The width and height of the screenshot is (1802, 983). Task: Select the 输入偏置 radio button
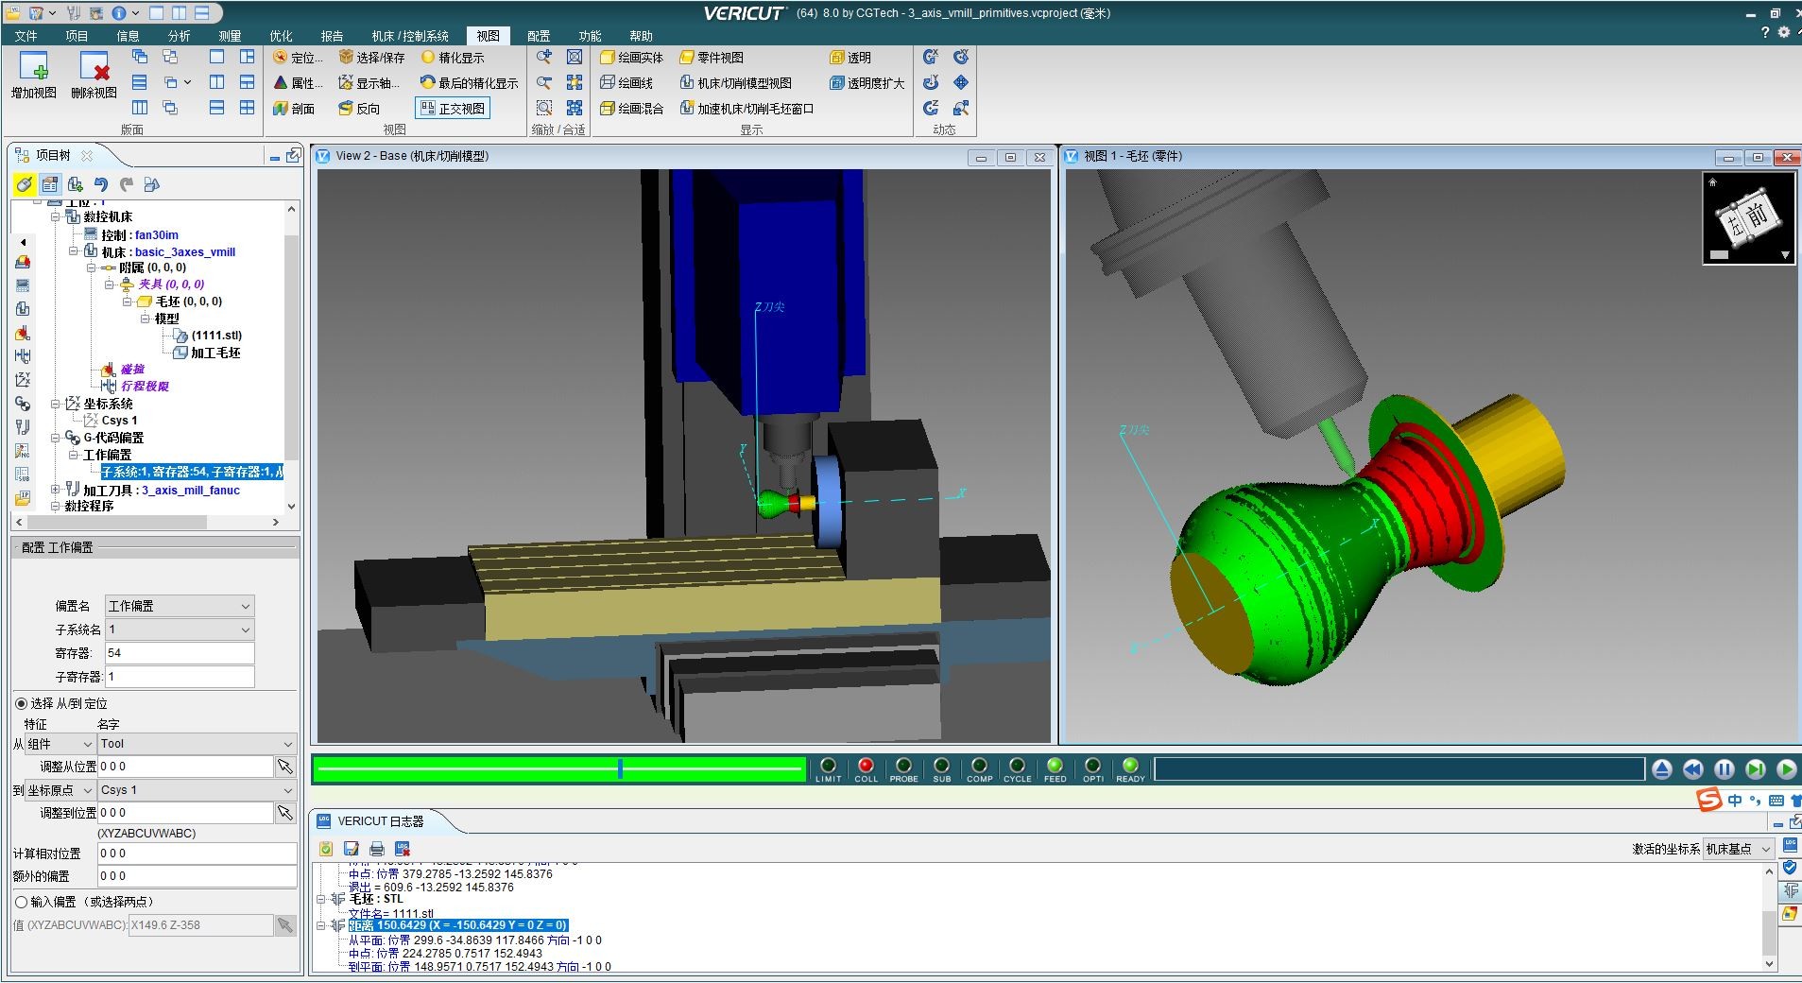(22, 902)
